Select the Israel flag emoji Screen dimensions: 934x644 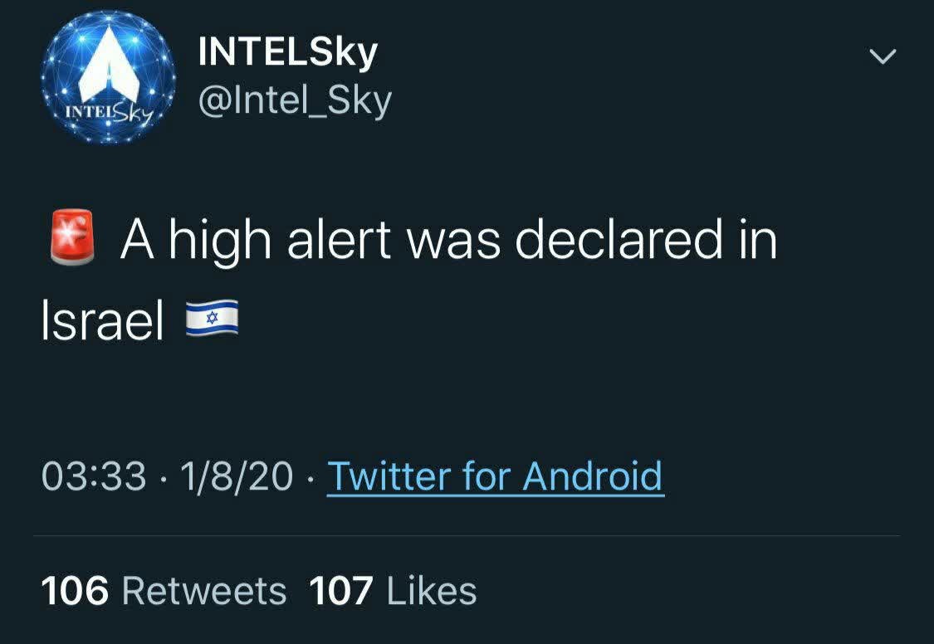click(x=212, y=319)
